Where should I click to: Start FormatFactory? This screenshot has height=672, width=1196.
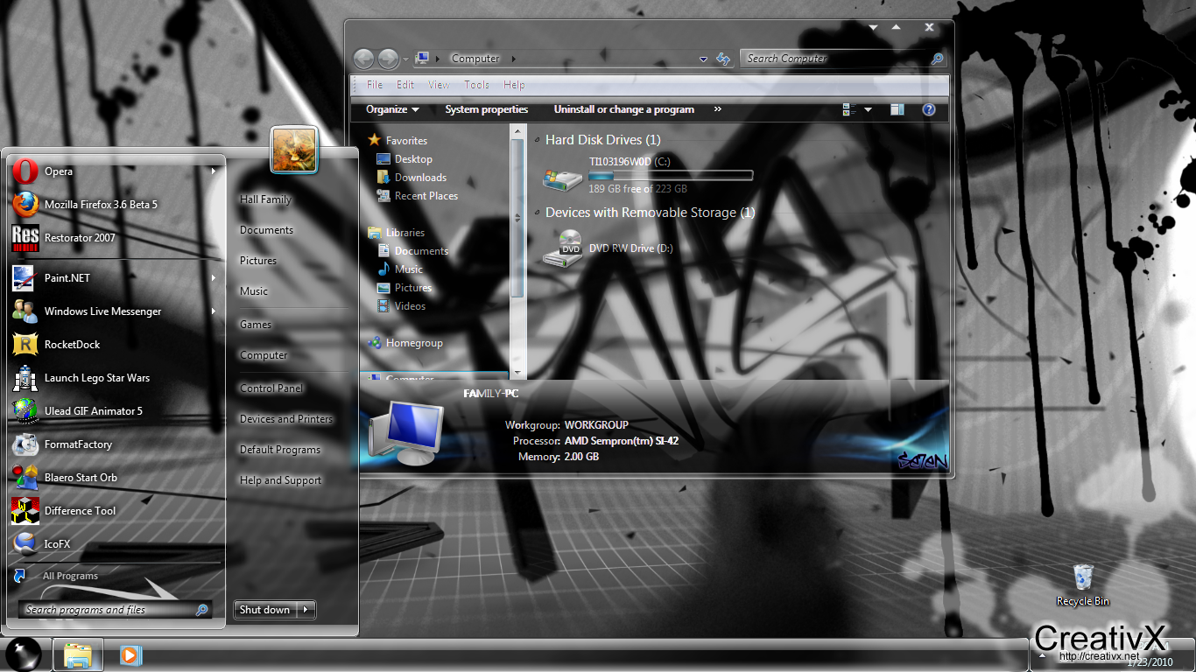(79, 444)
